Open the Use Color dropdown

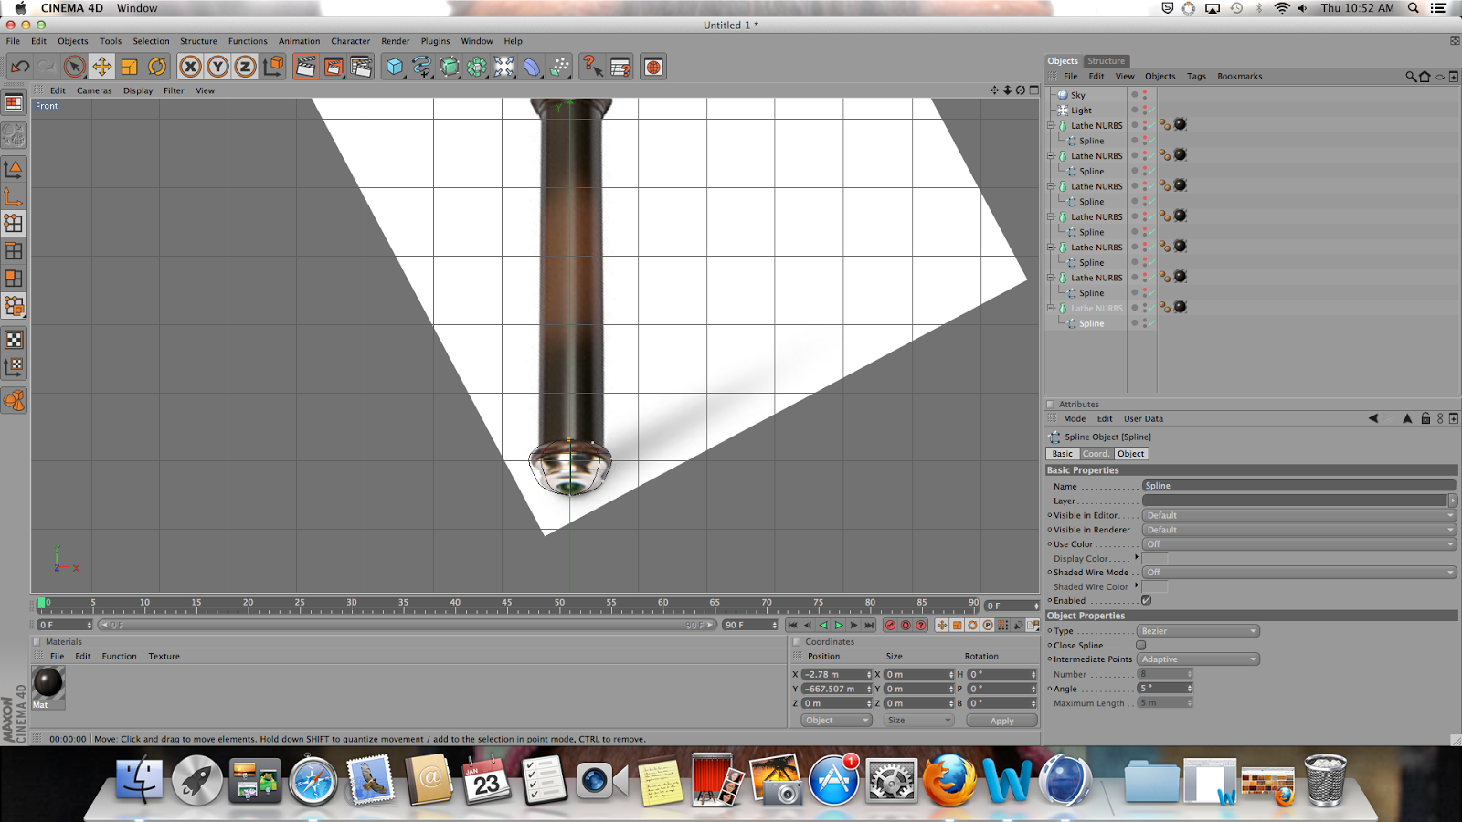(1298, 544)
